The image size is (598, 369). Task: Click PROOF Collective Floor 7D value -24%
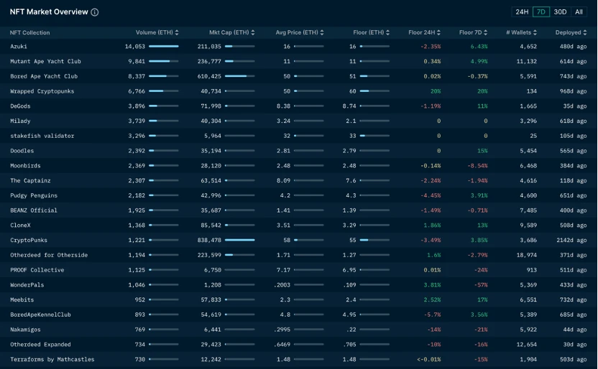[x=481, y=270]
